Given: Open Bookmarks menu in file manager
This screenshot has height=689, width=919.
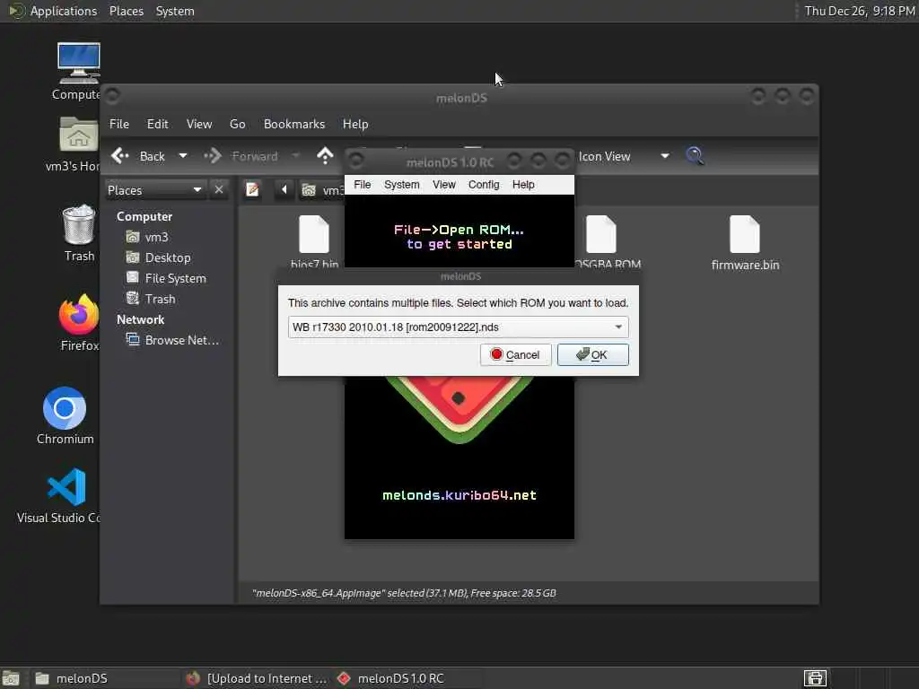Looking at the screenshot, I should pos(294,124).
